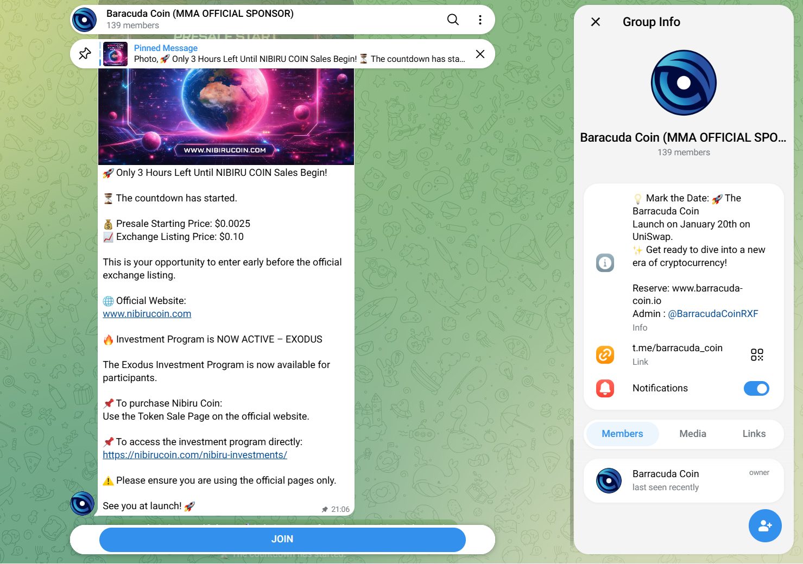
Task: Jump to the Pinned Message text
Action: pos(166,48)
